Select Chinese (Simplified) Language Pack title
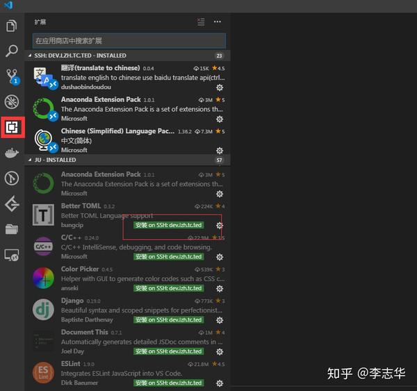This screenshot has height=391, width=417. click(118, 131)
